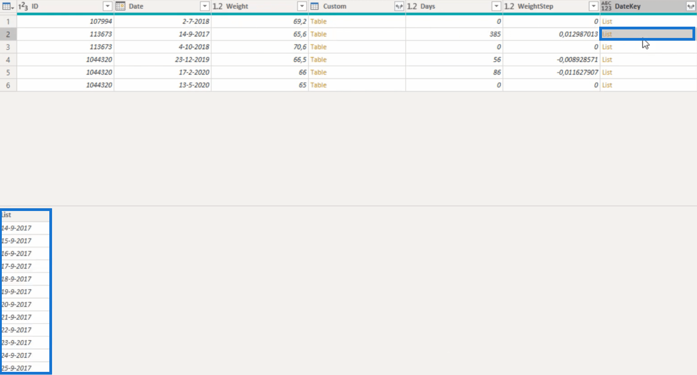Image resolution: width=697 pixels, height=375 pixels.
Task: Click the Date cell 2-7-2018
Action: 162,21
